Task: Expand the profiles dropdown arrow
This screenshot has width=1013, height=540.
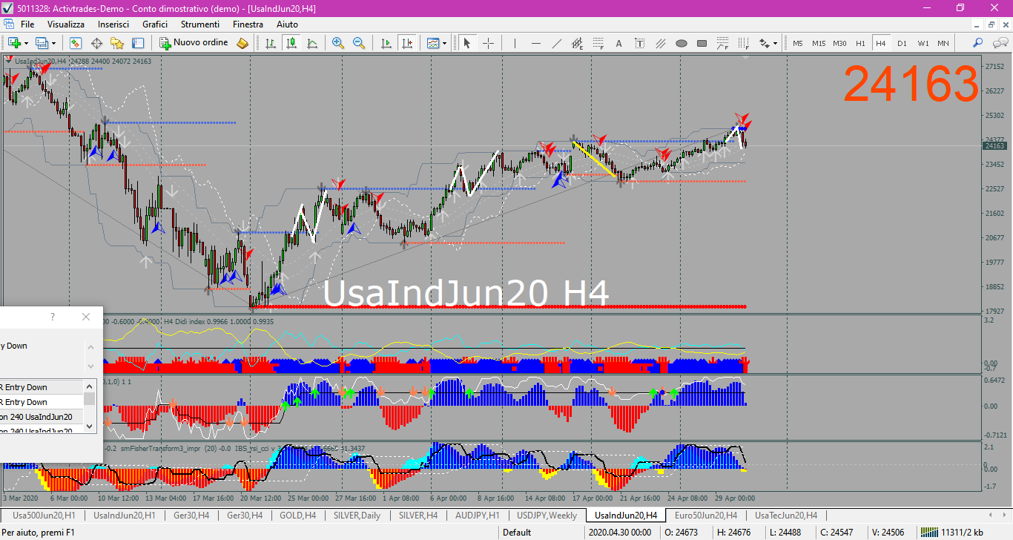Action: coord(53,43)
